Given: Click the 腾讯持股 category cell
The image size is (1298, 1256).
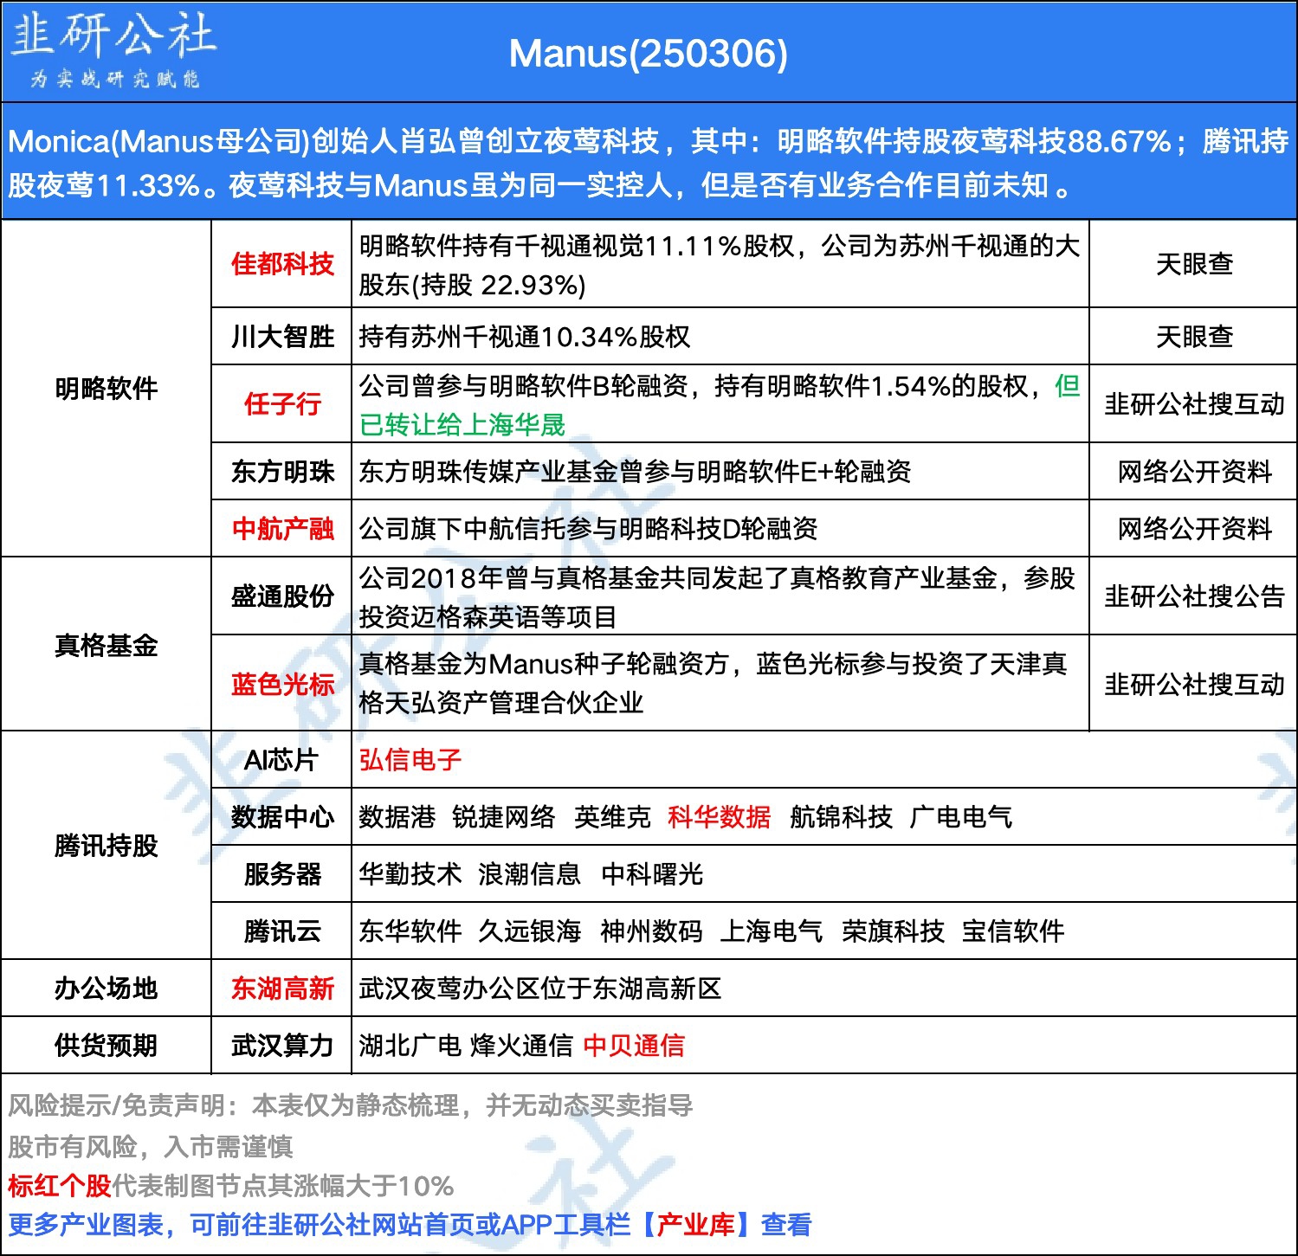Looking at the screenshot, I should tap(106, 846).
